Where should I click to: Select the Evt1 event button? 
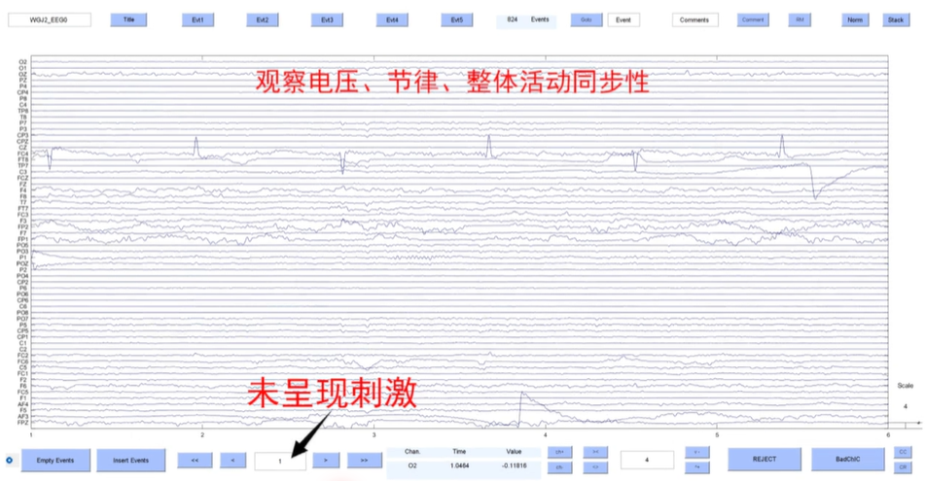pyautogui.click(x=197, y=19)
